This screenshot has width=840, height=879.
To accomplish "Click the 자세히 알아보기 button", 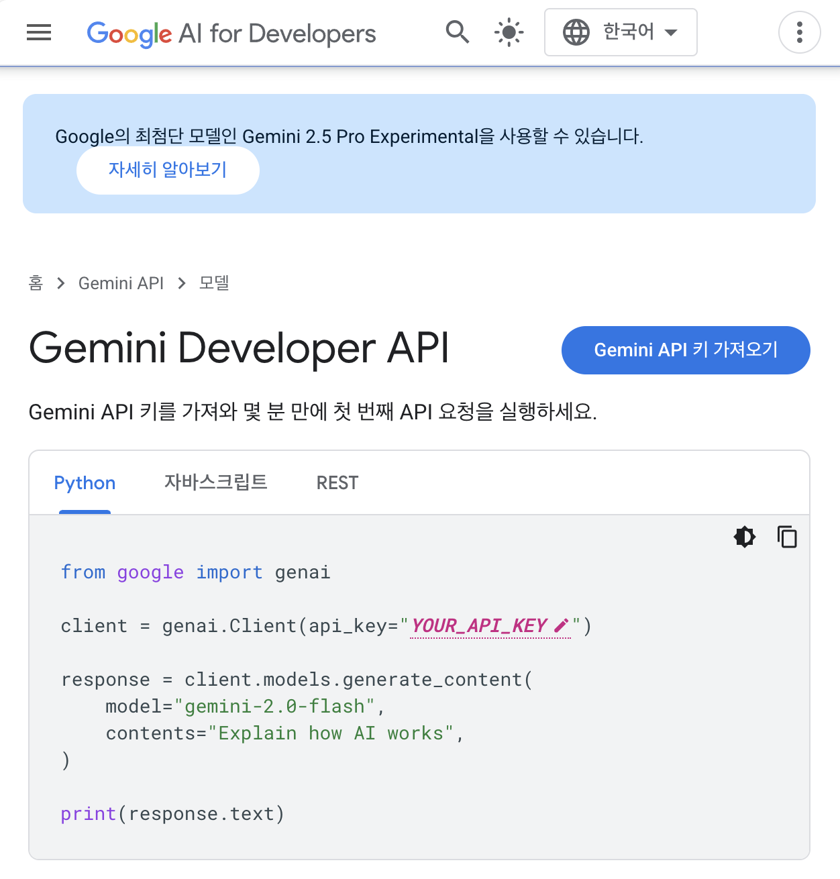I will pos(168,170).
